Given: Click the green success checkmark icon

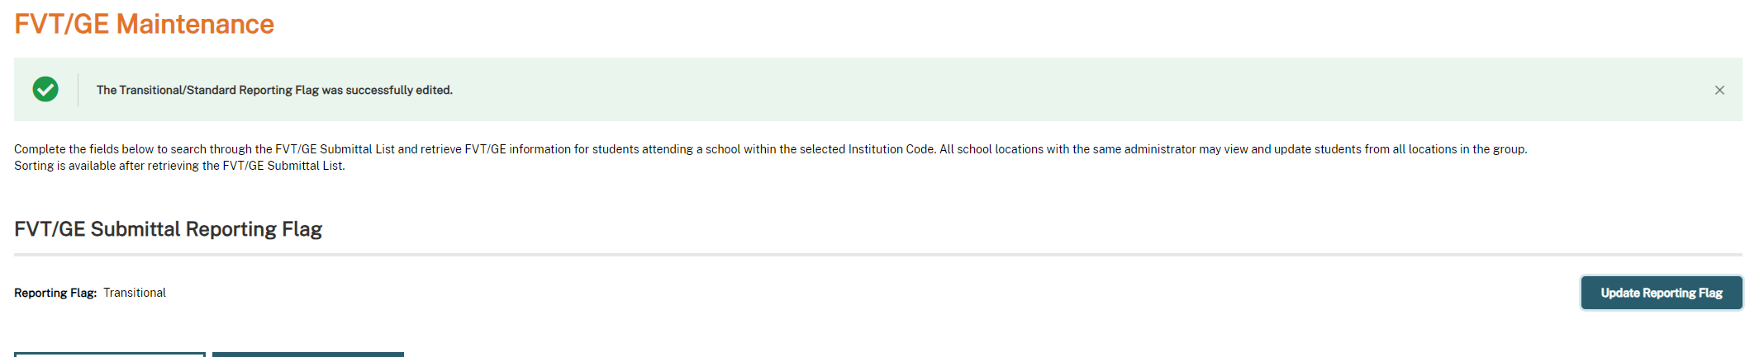Looking at the screenshot, I should tap(45, 89).
